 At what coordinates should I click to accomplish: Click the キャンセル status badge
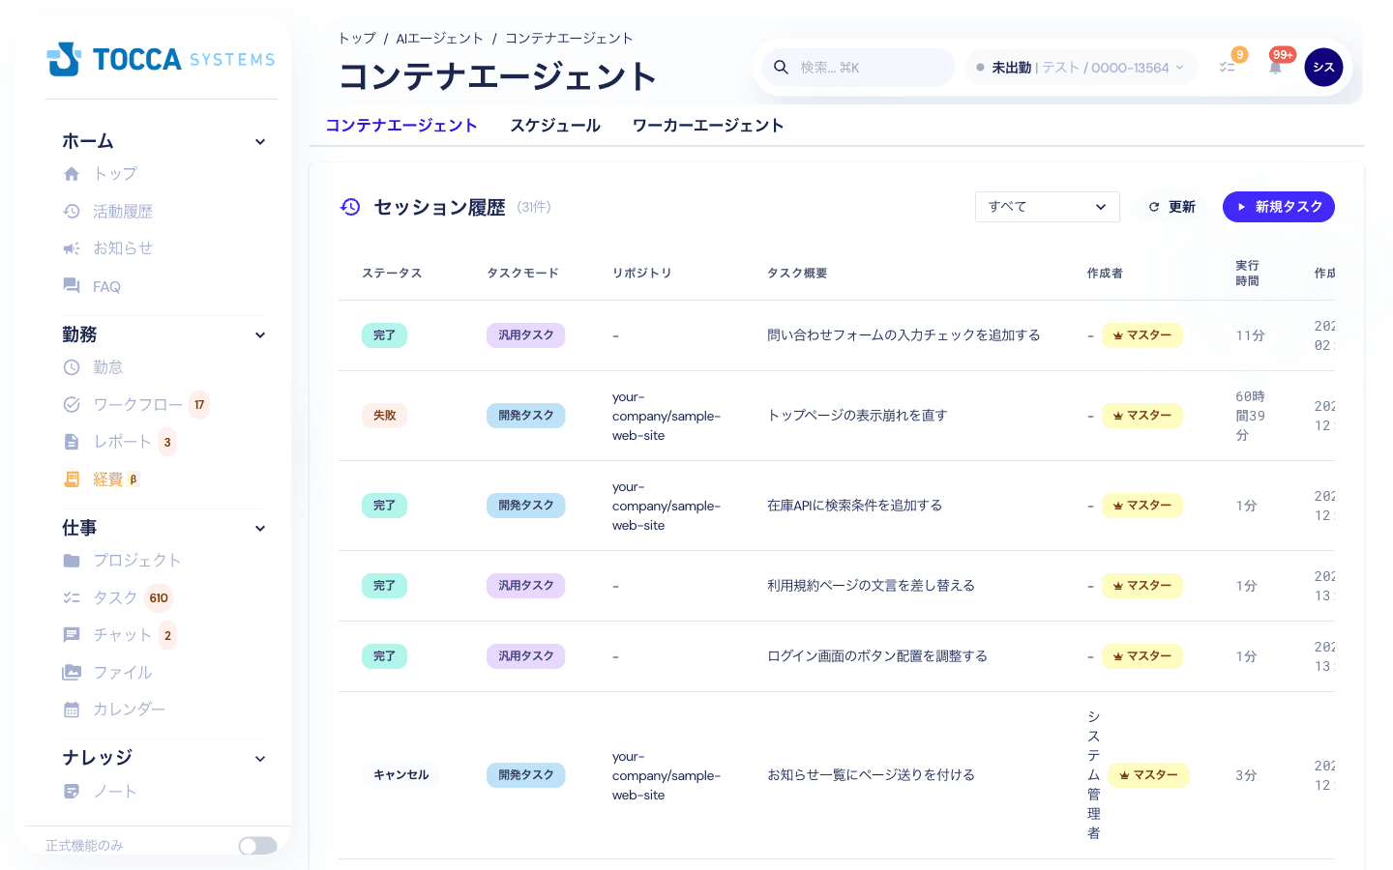click(x=401, y=775)
